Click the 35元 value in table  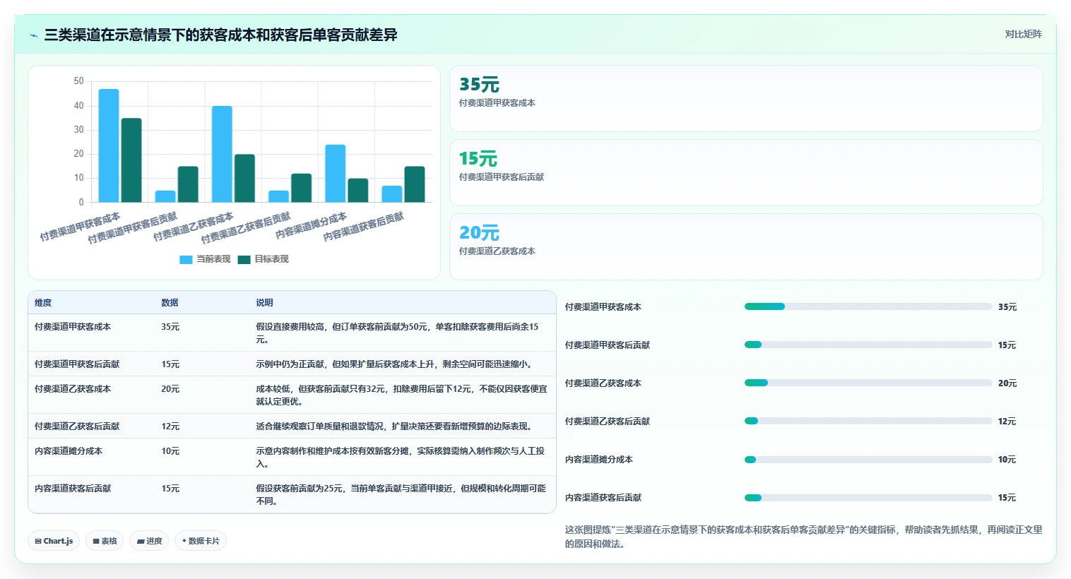(x=170, y=327)
